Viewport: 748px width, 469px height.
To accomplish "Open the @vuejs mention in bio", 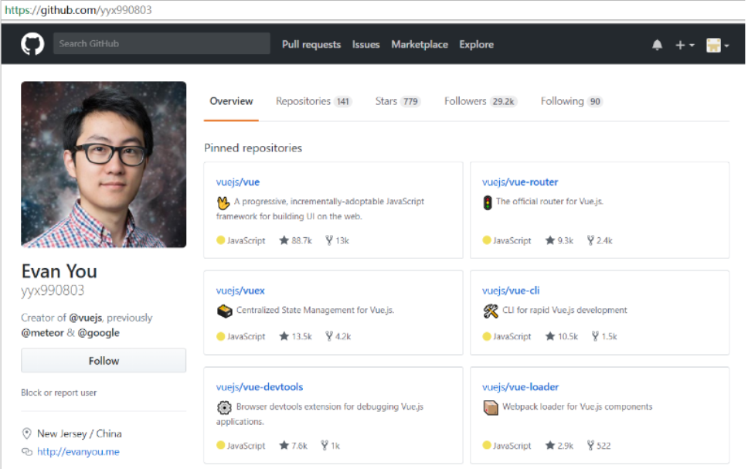I will tap(86, 318).
